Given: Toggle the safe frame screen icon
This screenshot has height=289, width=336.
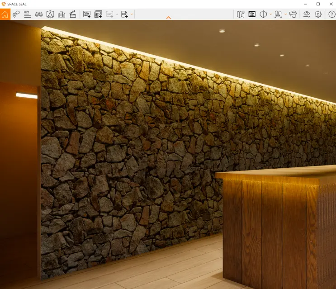Looking at the screenshot, I should tap(252, 14).
